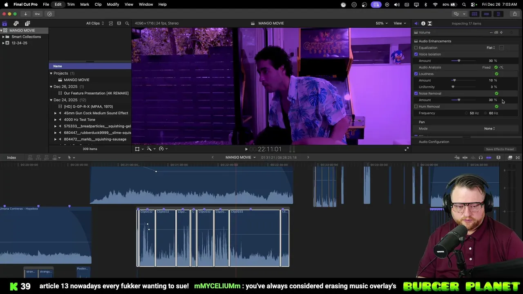Open the Edit menu

pos(58,4)
